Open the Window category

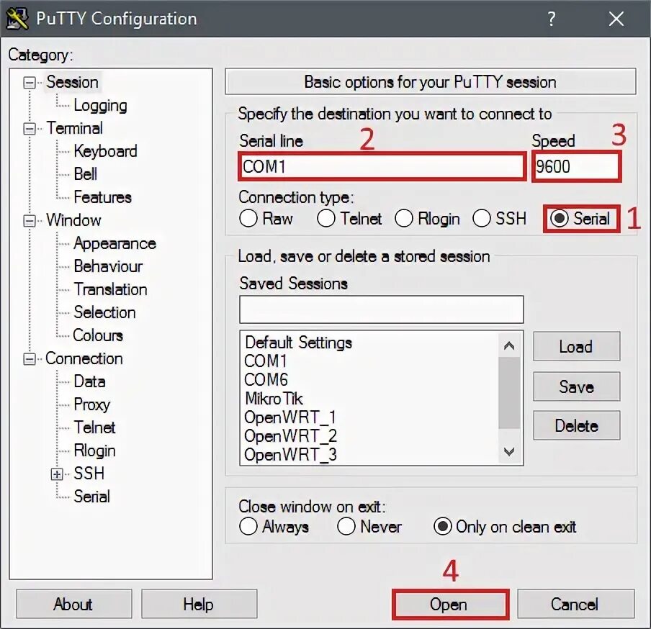(x=73, y=220)
